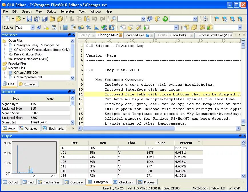
Task: Click the Compare Files arrows icon
Action: 81,27
